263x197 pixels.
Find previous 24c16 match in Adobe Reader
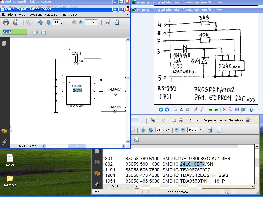(35, 32)
